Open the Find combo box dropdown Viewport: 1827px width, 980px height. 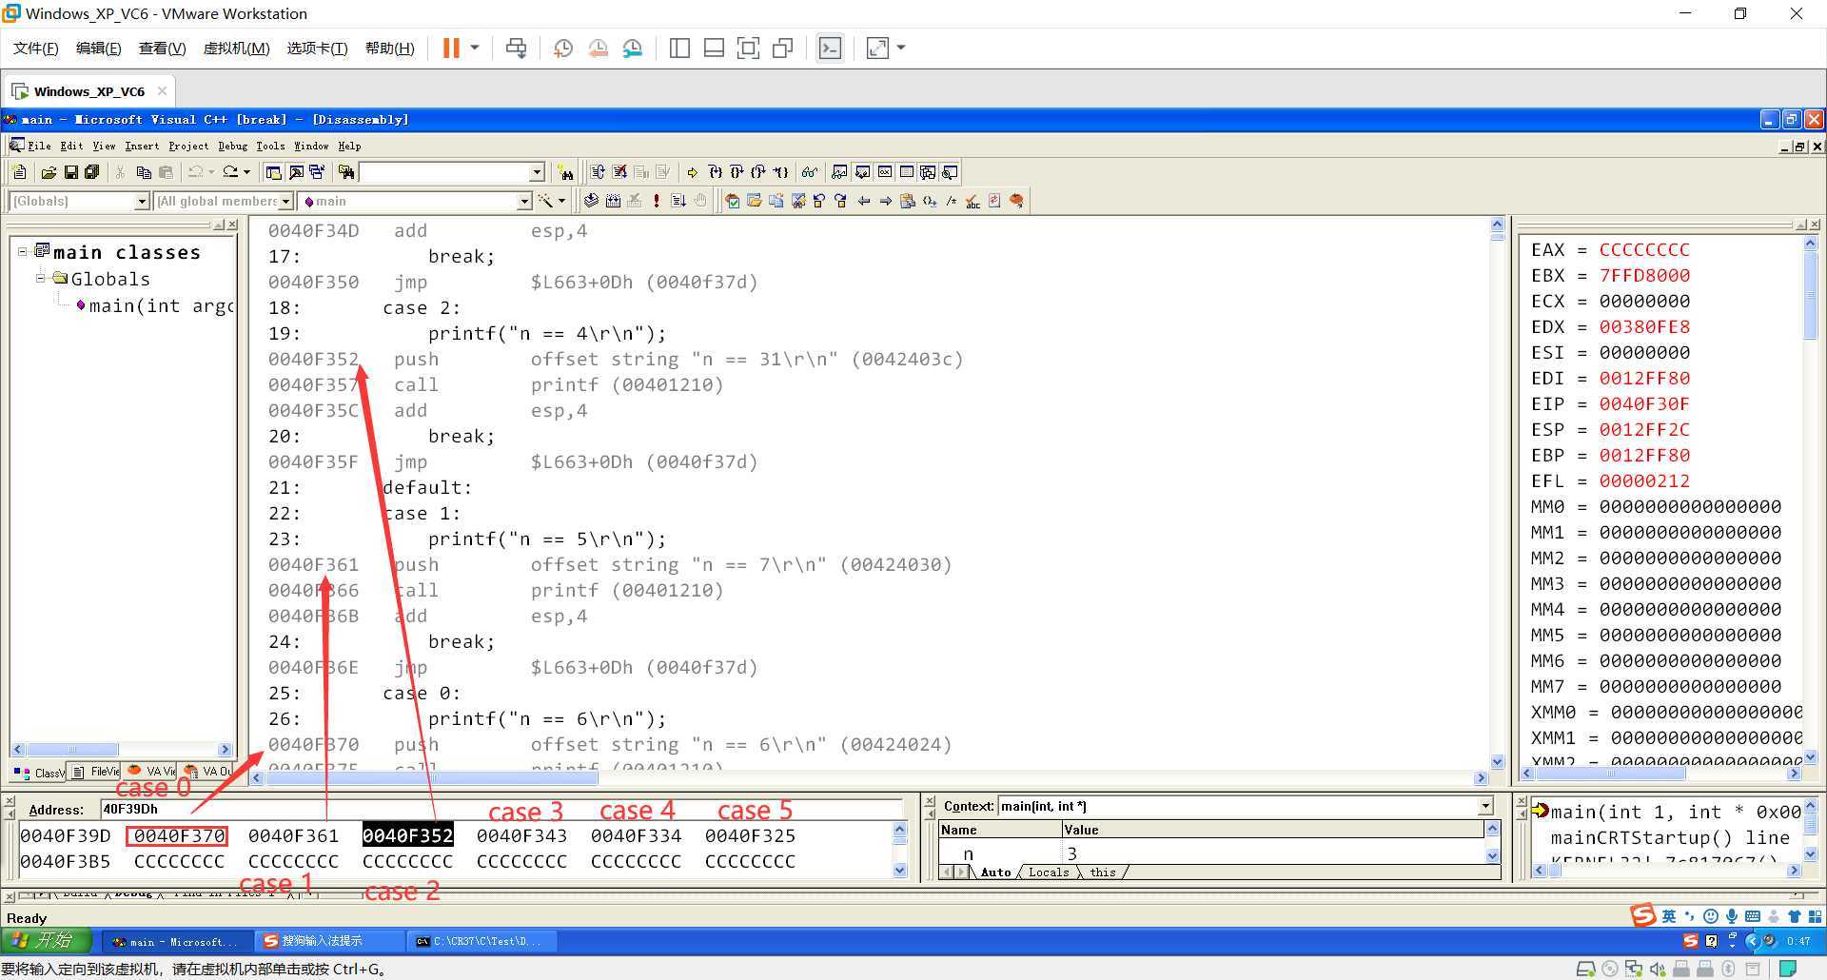click(x=537, y=172)
